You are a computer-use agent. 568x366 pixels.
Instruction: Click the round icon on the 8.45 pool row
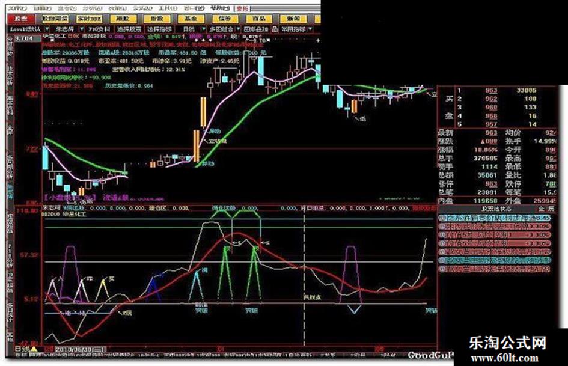point(442,218)
